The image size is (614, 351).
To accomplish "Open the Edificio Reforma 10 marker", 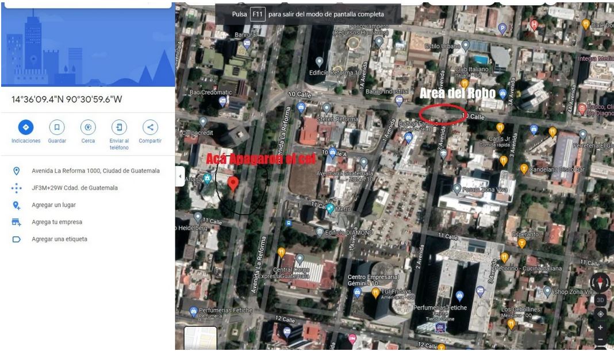I will coord(320,62).
